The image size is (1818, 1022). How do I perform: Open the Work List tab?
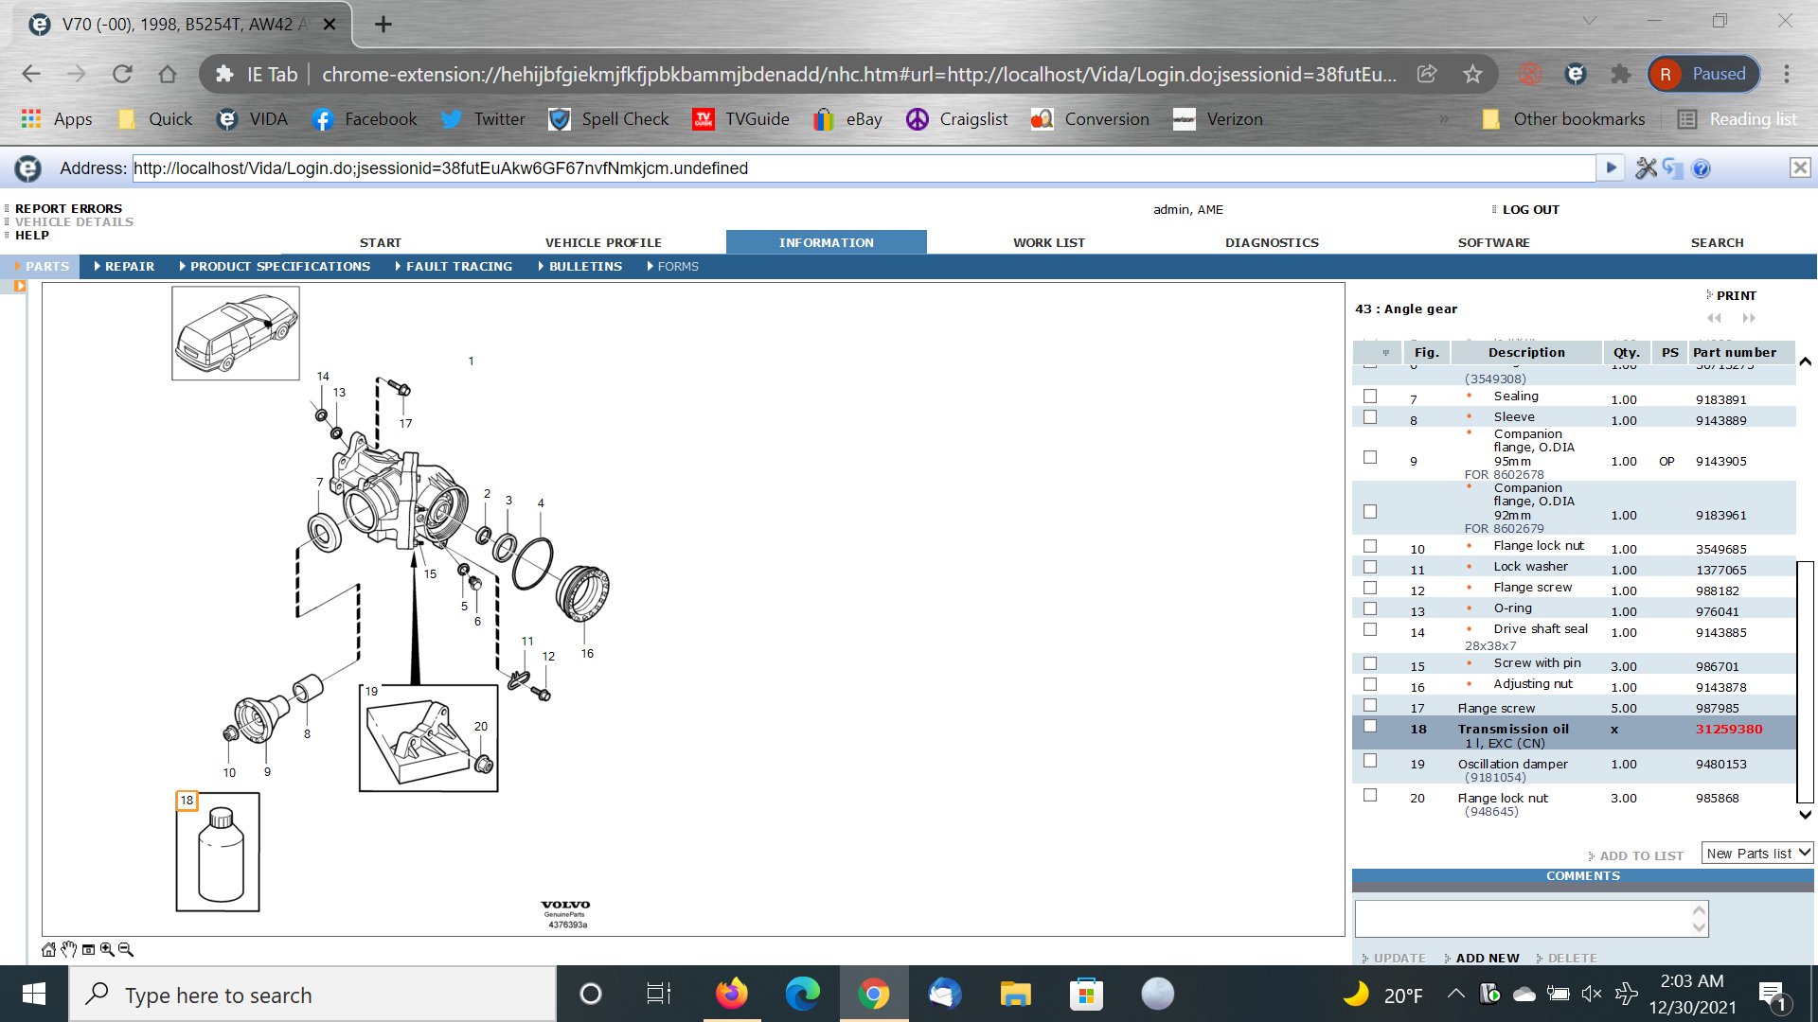1049,243
